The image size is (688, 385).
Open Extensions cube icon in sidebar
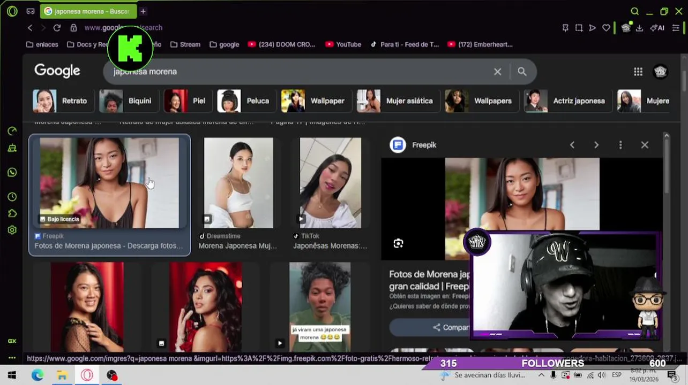point(12,213)
